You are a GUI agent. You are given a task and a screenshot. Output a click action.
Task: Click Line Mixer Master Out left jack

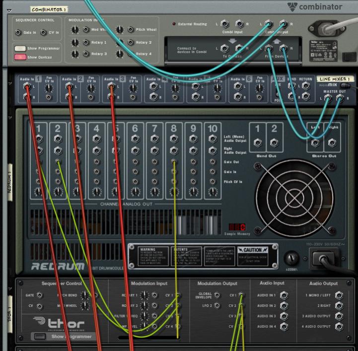(328, 98)
